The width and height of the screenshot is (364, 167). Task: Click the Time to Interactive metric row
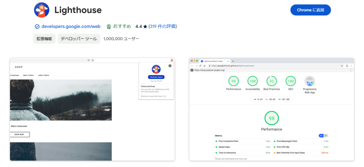[x=243, y=153]
